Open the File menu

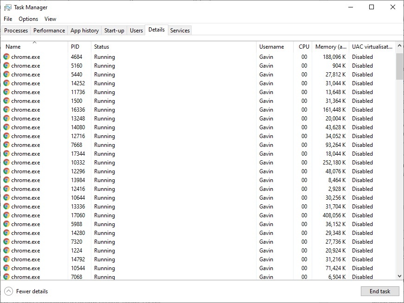[8, 19]
